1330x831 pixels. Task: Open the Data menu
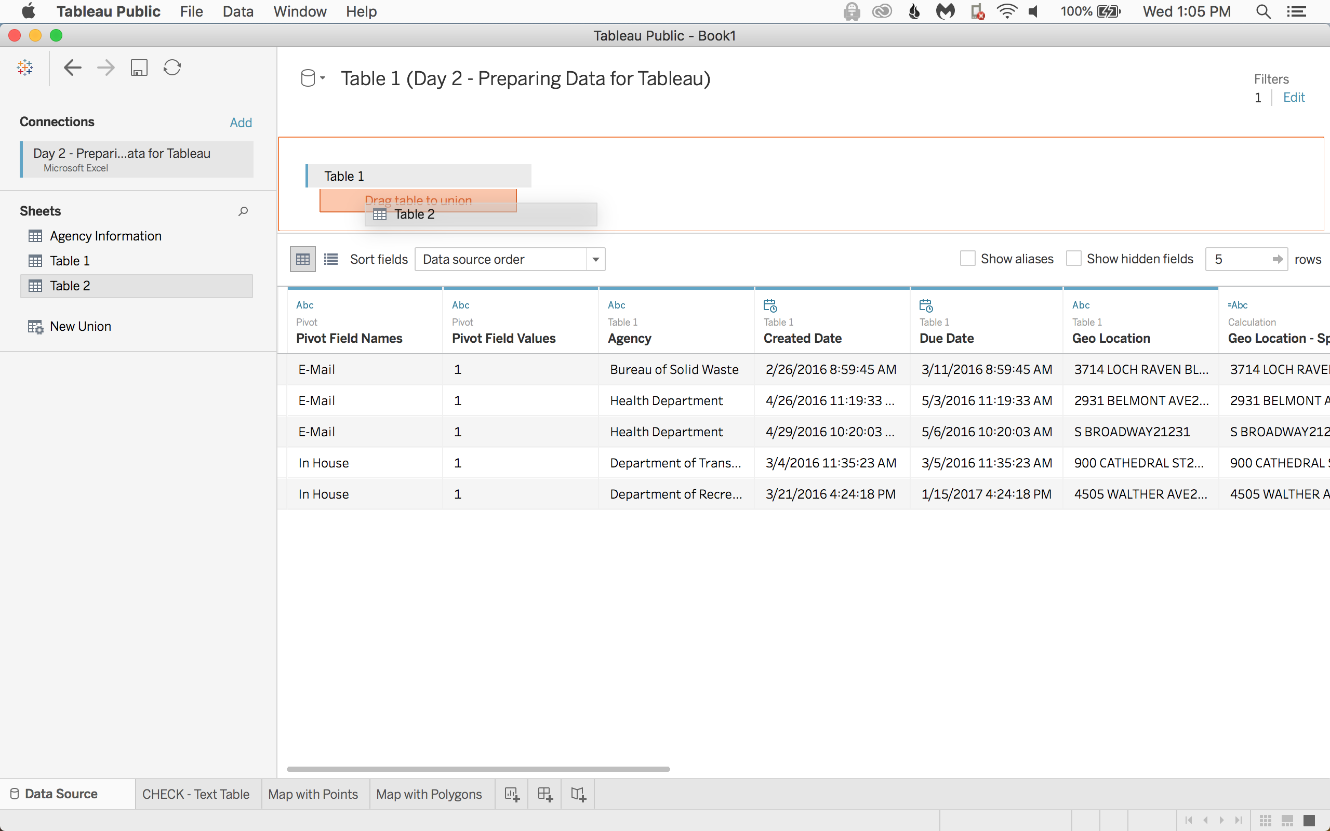tap(238, 11)
